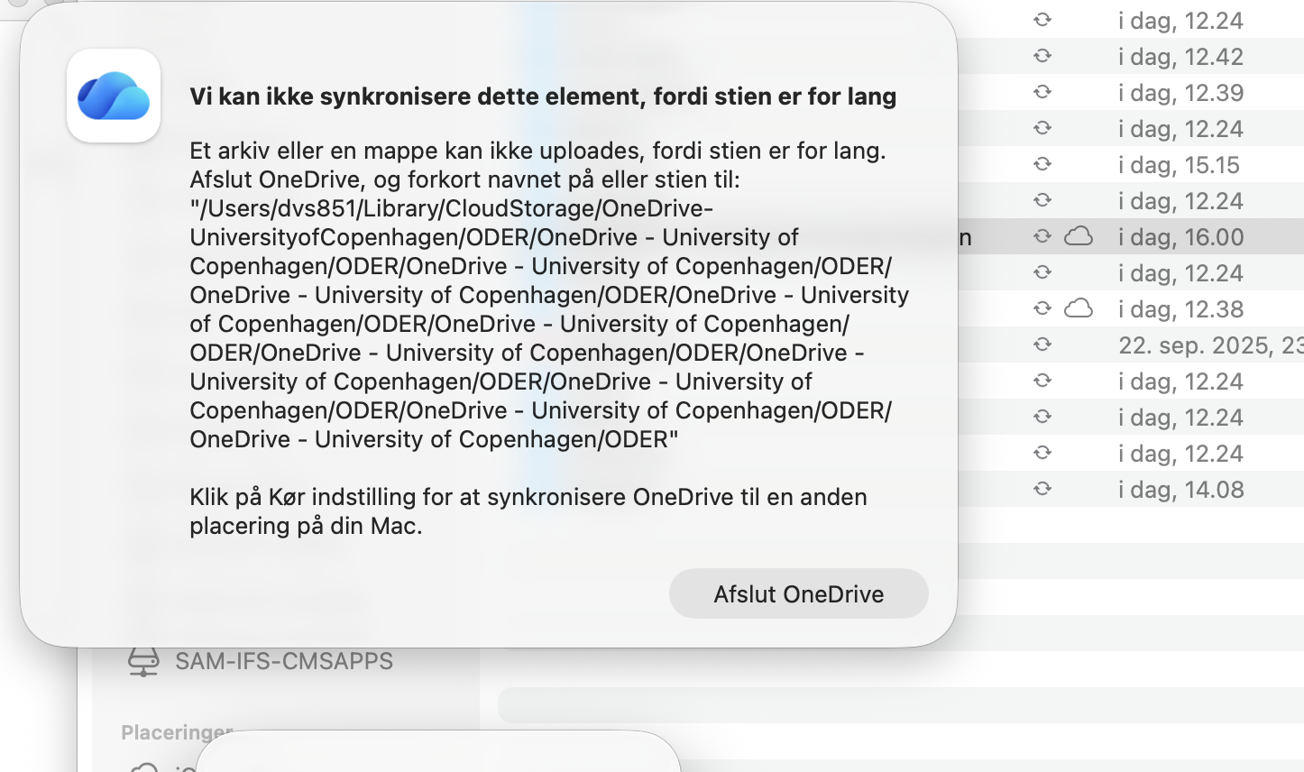The width and height of the screenshot is (1304, 772).
Task: Click the SAM-IFS-CMSAPPS network drive icon
Action: (x=143, y=661)
